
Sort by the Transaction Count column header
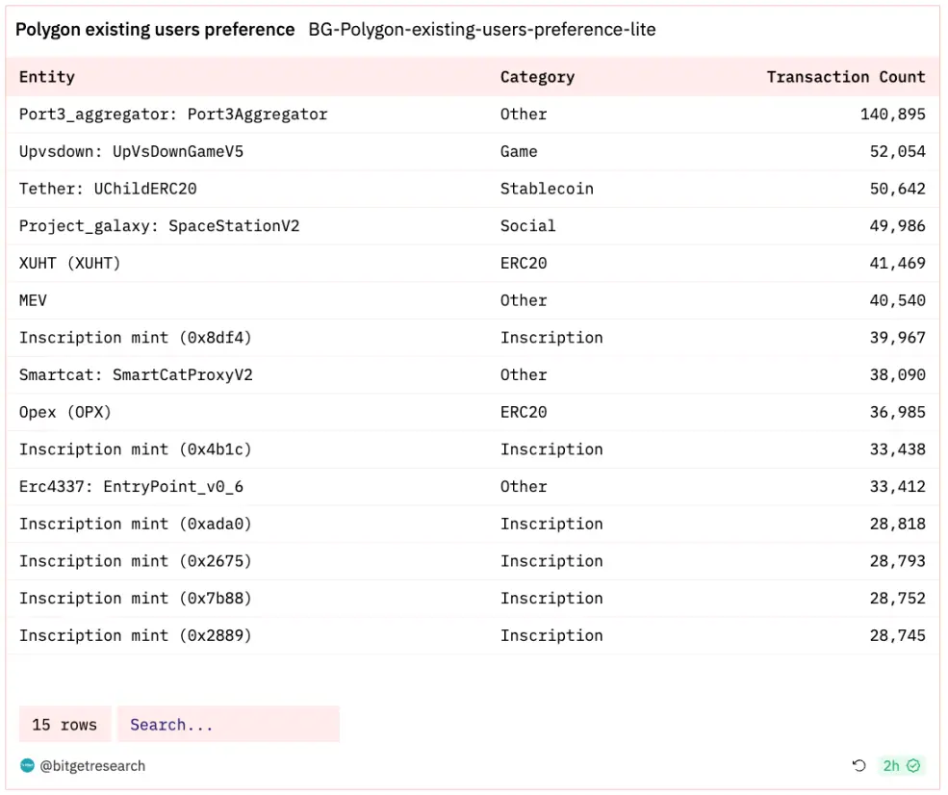(x=845, y=77)
